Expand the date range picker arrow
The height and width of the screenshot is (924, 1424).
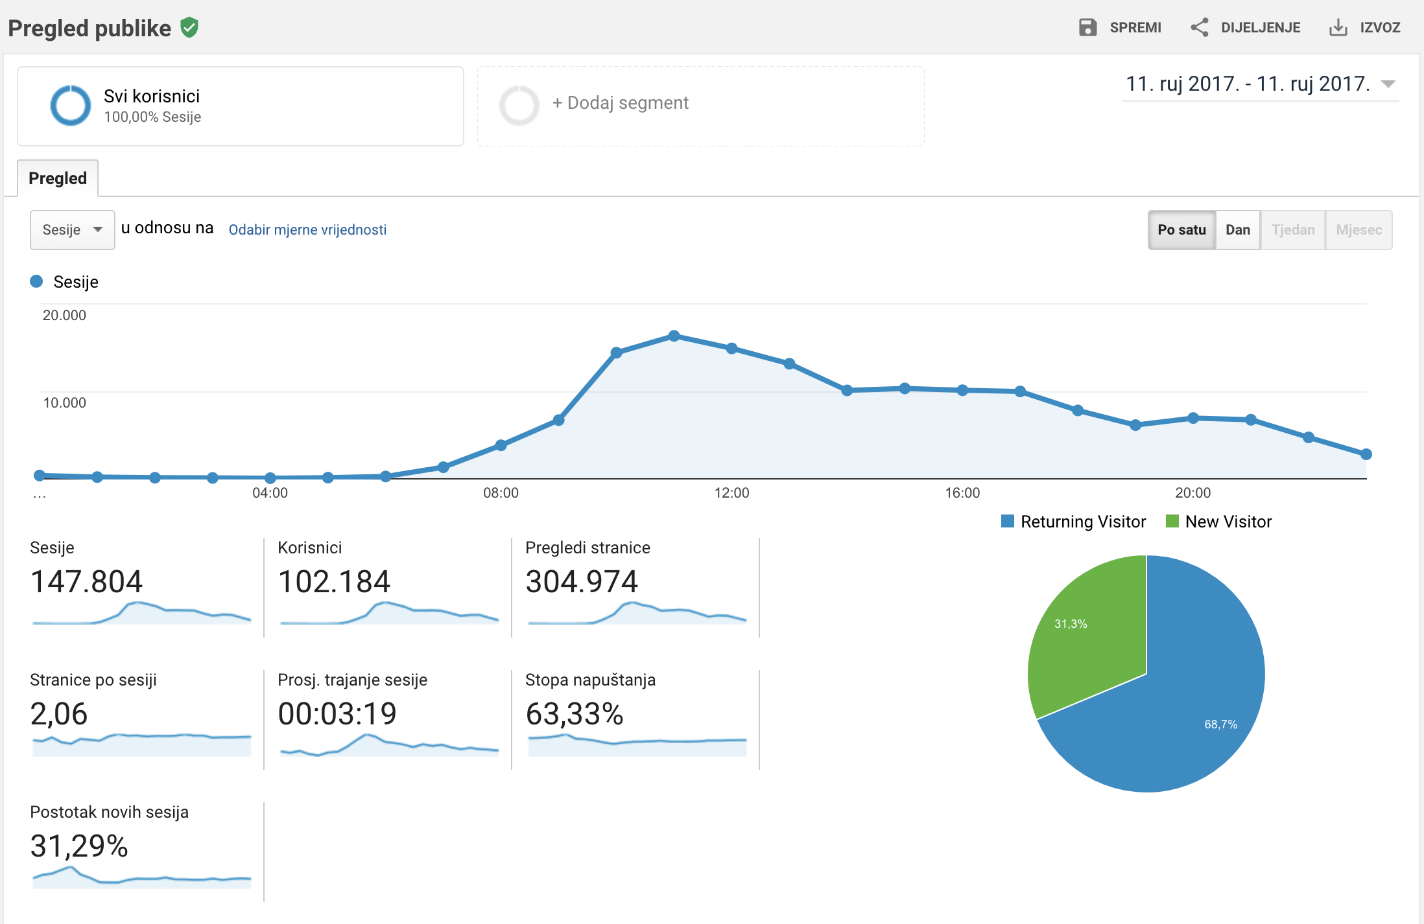point(1388,84)
